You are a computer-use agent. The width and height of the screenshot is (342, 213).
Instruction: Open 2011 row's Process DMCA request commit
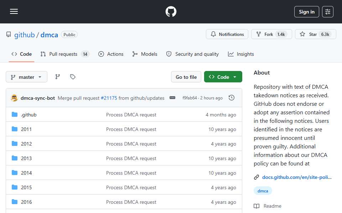[131, 129]
